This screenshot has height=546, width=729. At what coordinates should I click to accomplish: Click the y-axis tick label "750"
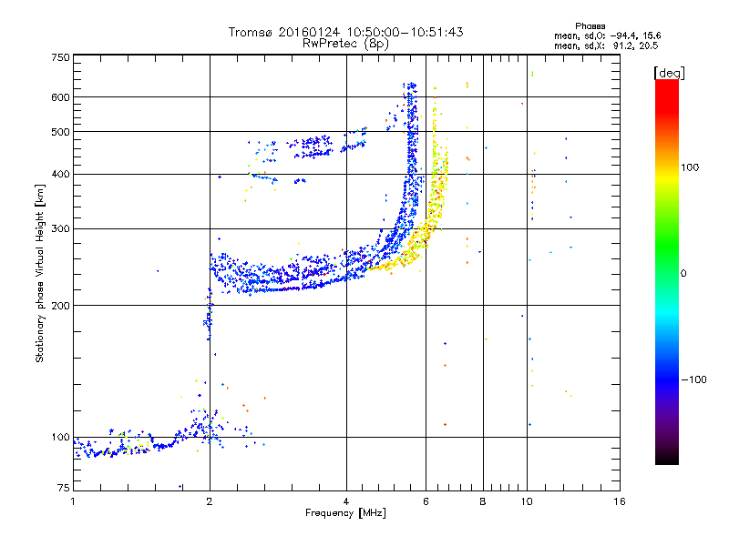coord(60,57)
